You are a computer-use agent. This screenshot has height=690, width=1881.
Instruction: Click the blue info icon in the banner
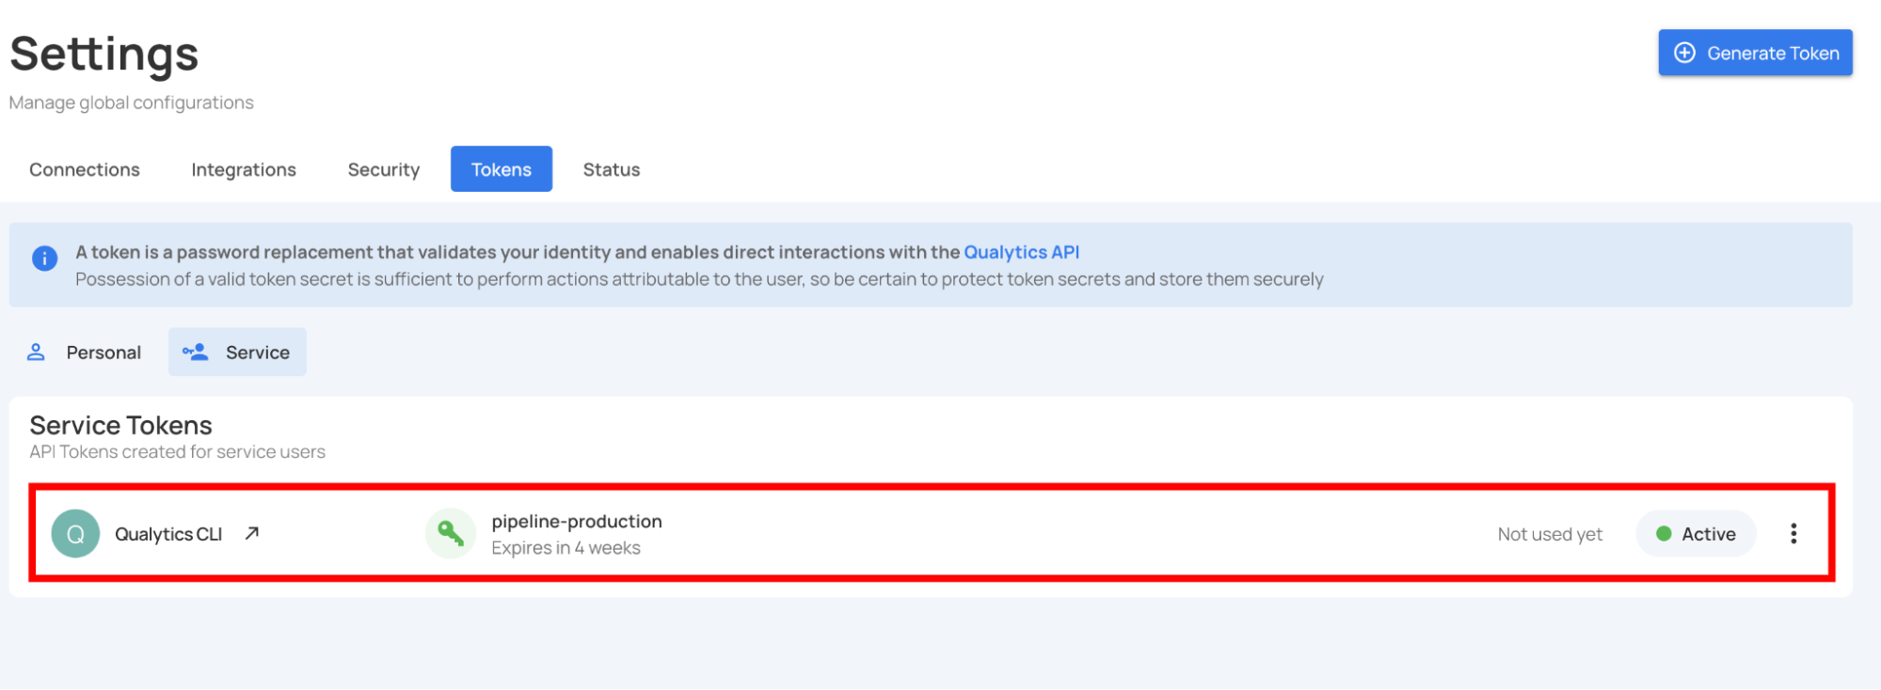point(44,258)
